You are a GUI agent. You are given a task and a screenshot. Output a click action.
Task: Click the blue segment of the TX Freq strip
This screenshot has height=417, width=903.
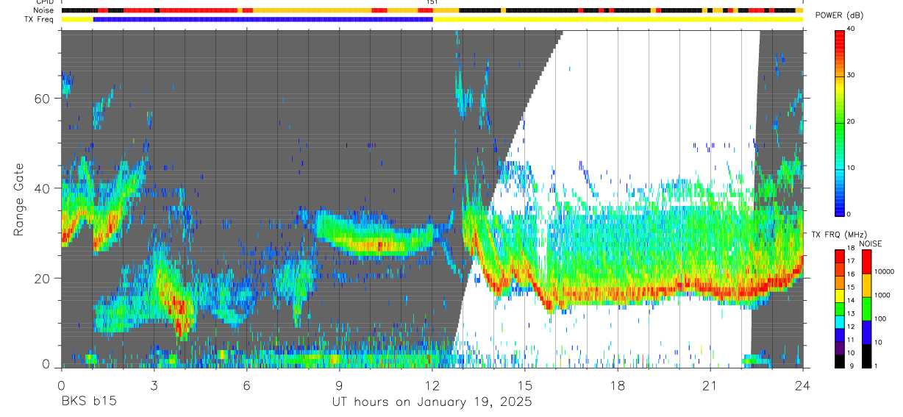click(x=263, y=19)
